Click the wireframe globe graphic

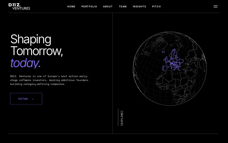[170, 68]
